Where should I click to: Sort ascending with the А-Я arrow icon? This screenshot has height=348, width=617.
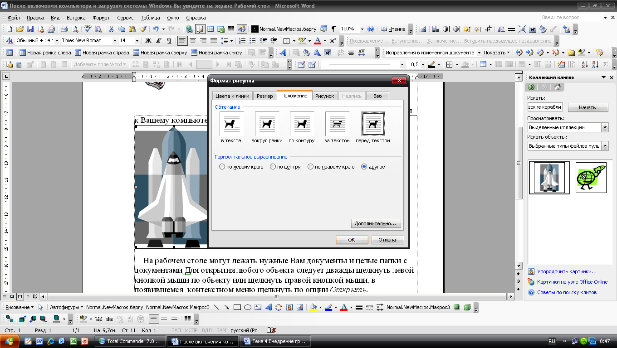586,64
